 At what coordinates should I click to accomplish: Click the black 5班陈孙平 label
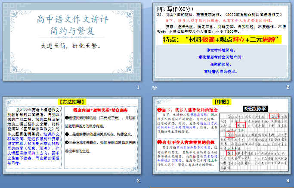[256, 109]
